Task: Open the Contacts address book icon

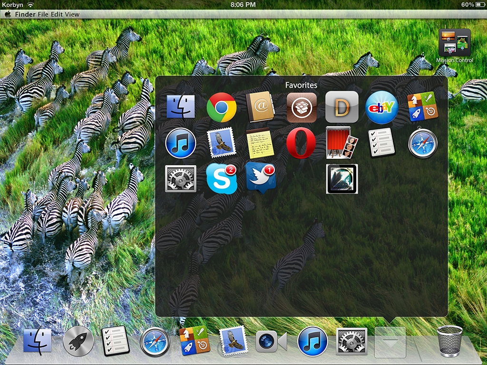Action: [x=261, y=106]
